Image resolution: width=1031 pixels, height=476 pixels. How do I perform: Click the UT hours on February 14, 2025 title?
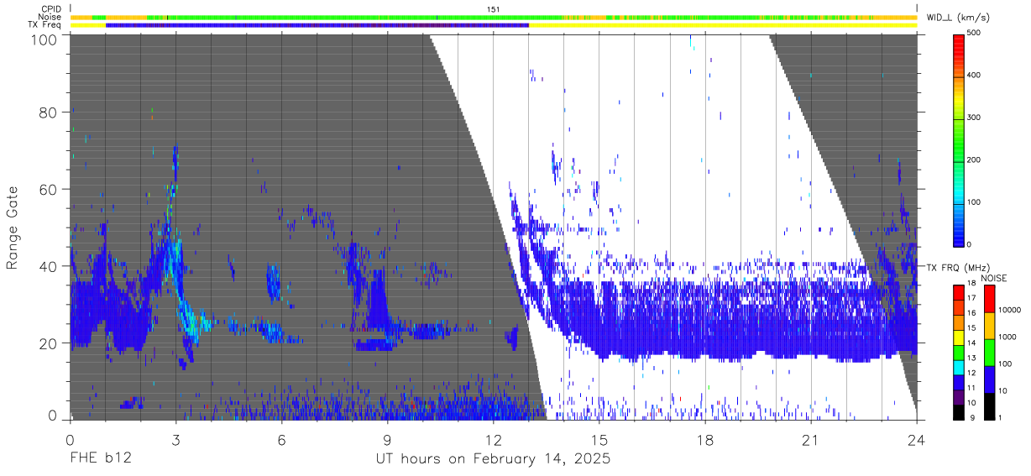(493, 459)
